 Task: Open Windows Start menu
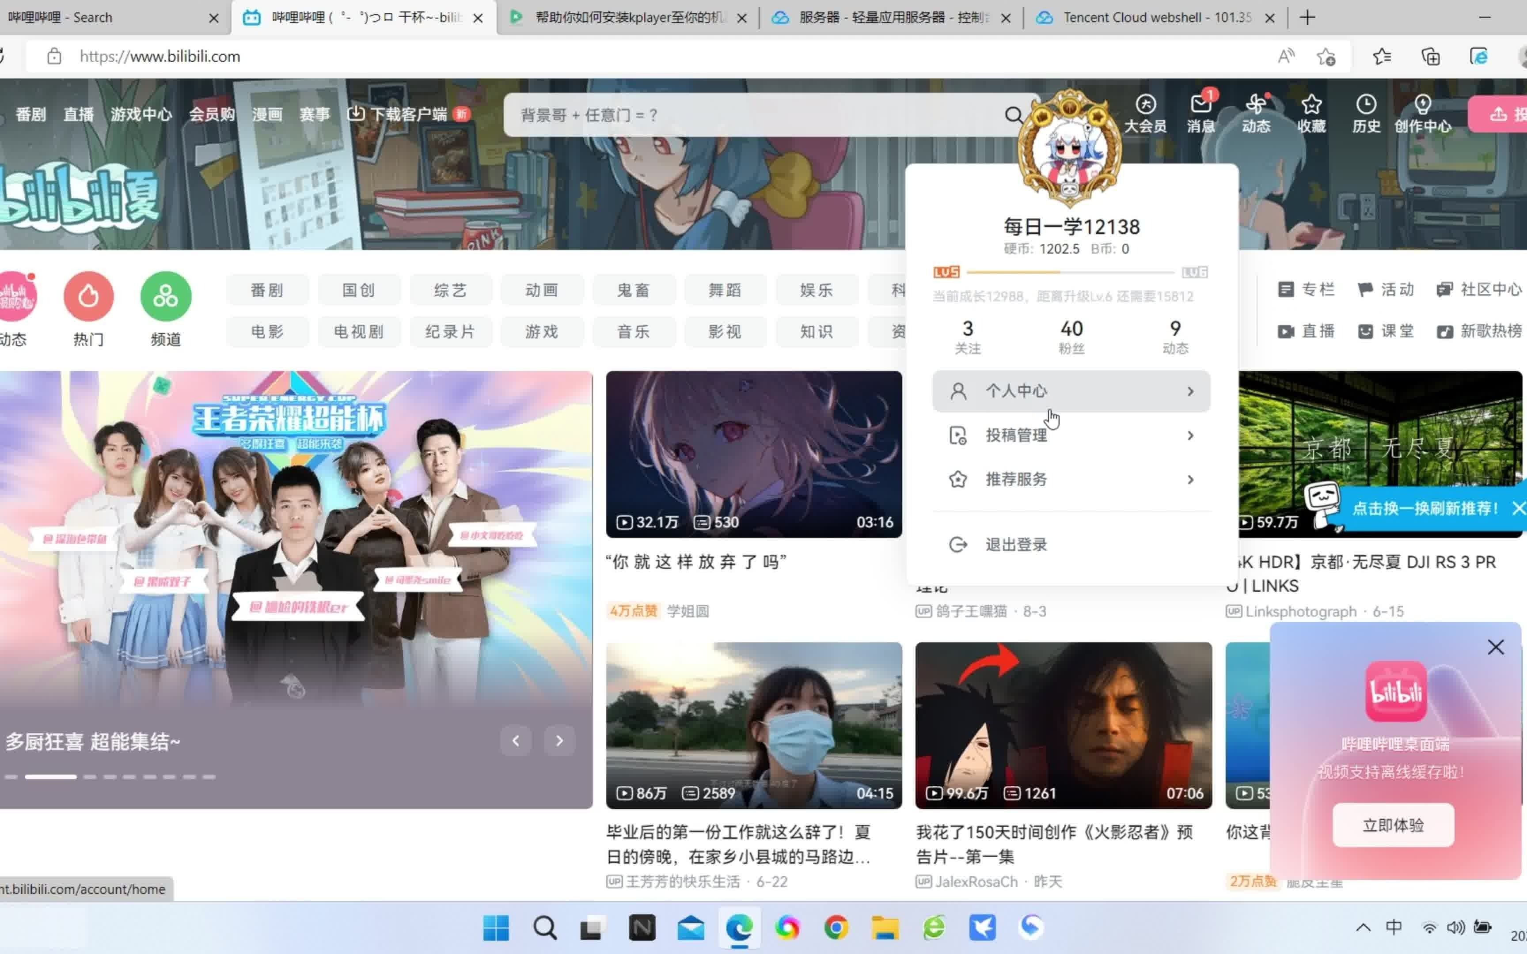495,927
